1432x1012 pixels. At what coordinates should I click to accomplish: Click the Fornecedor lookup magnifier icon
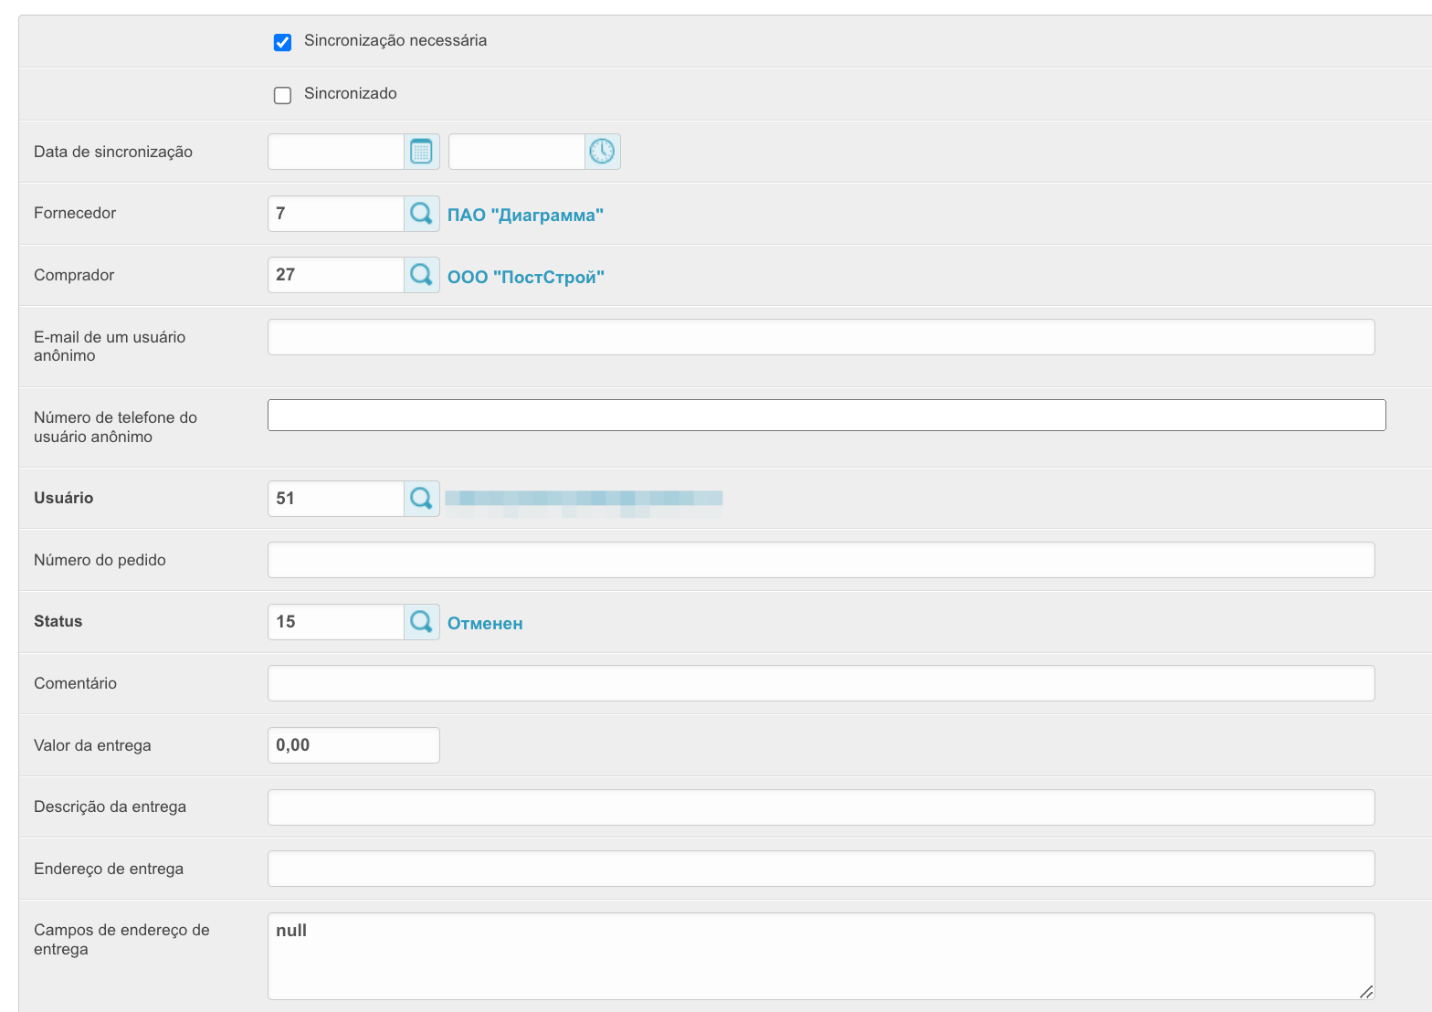pyautogui.click(x=421, y=214)
